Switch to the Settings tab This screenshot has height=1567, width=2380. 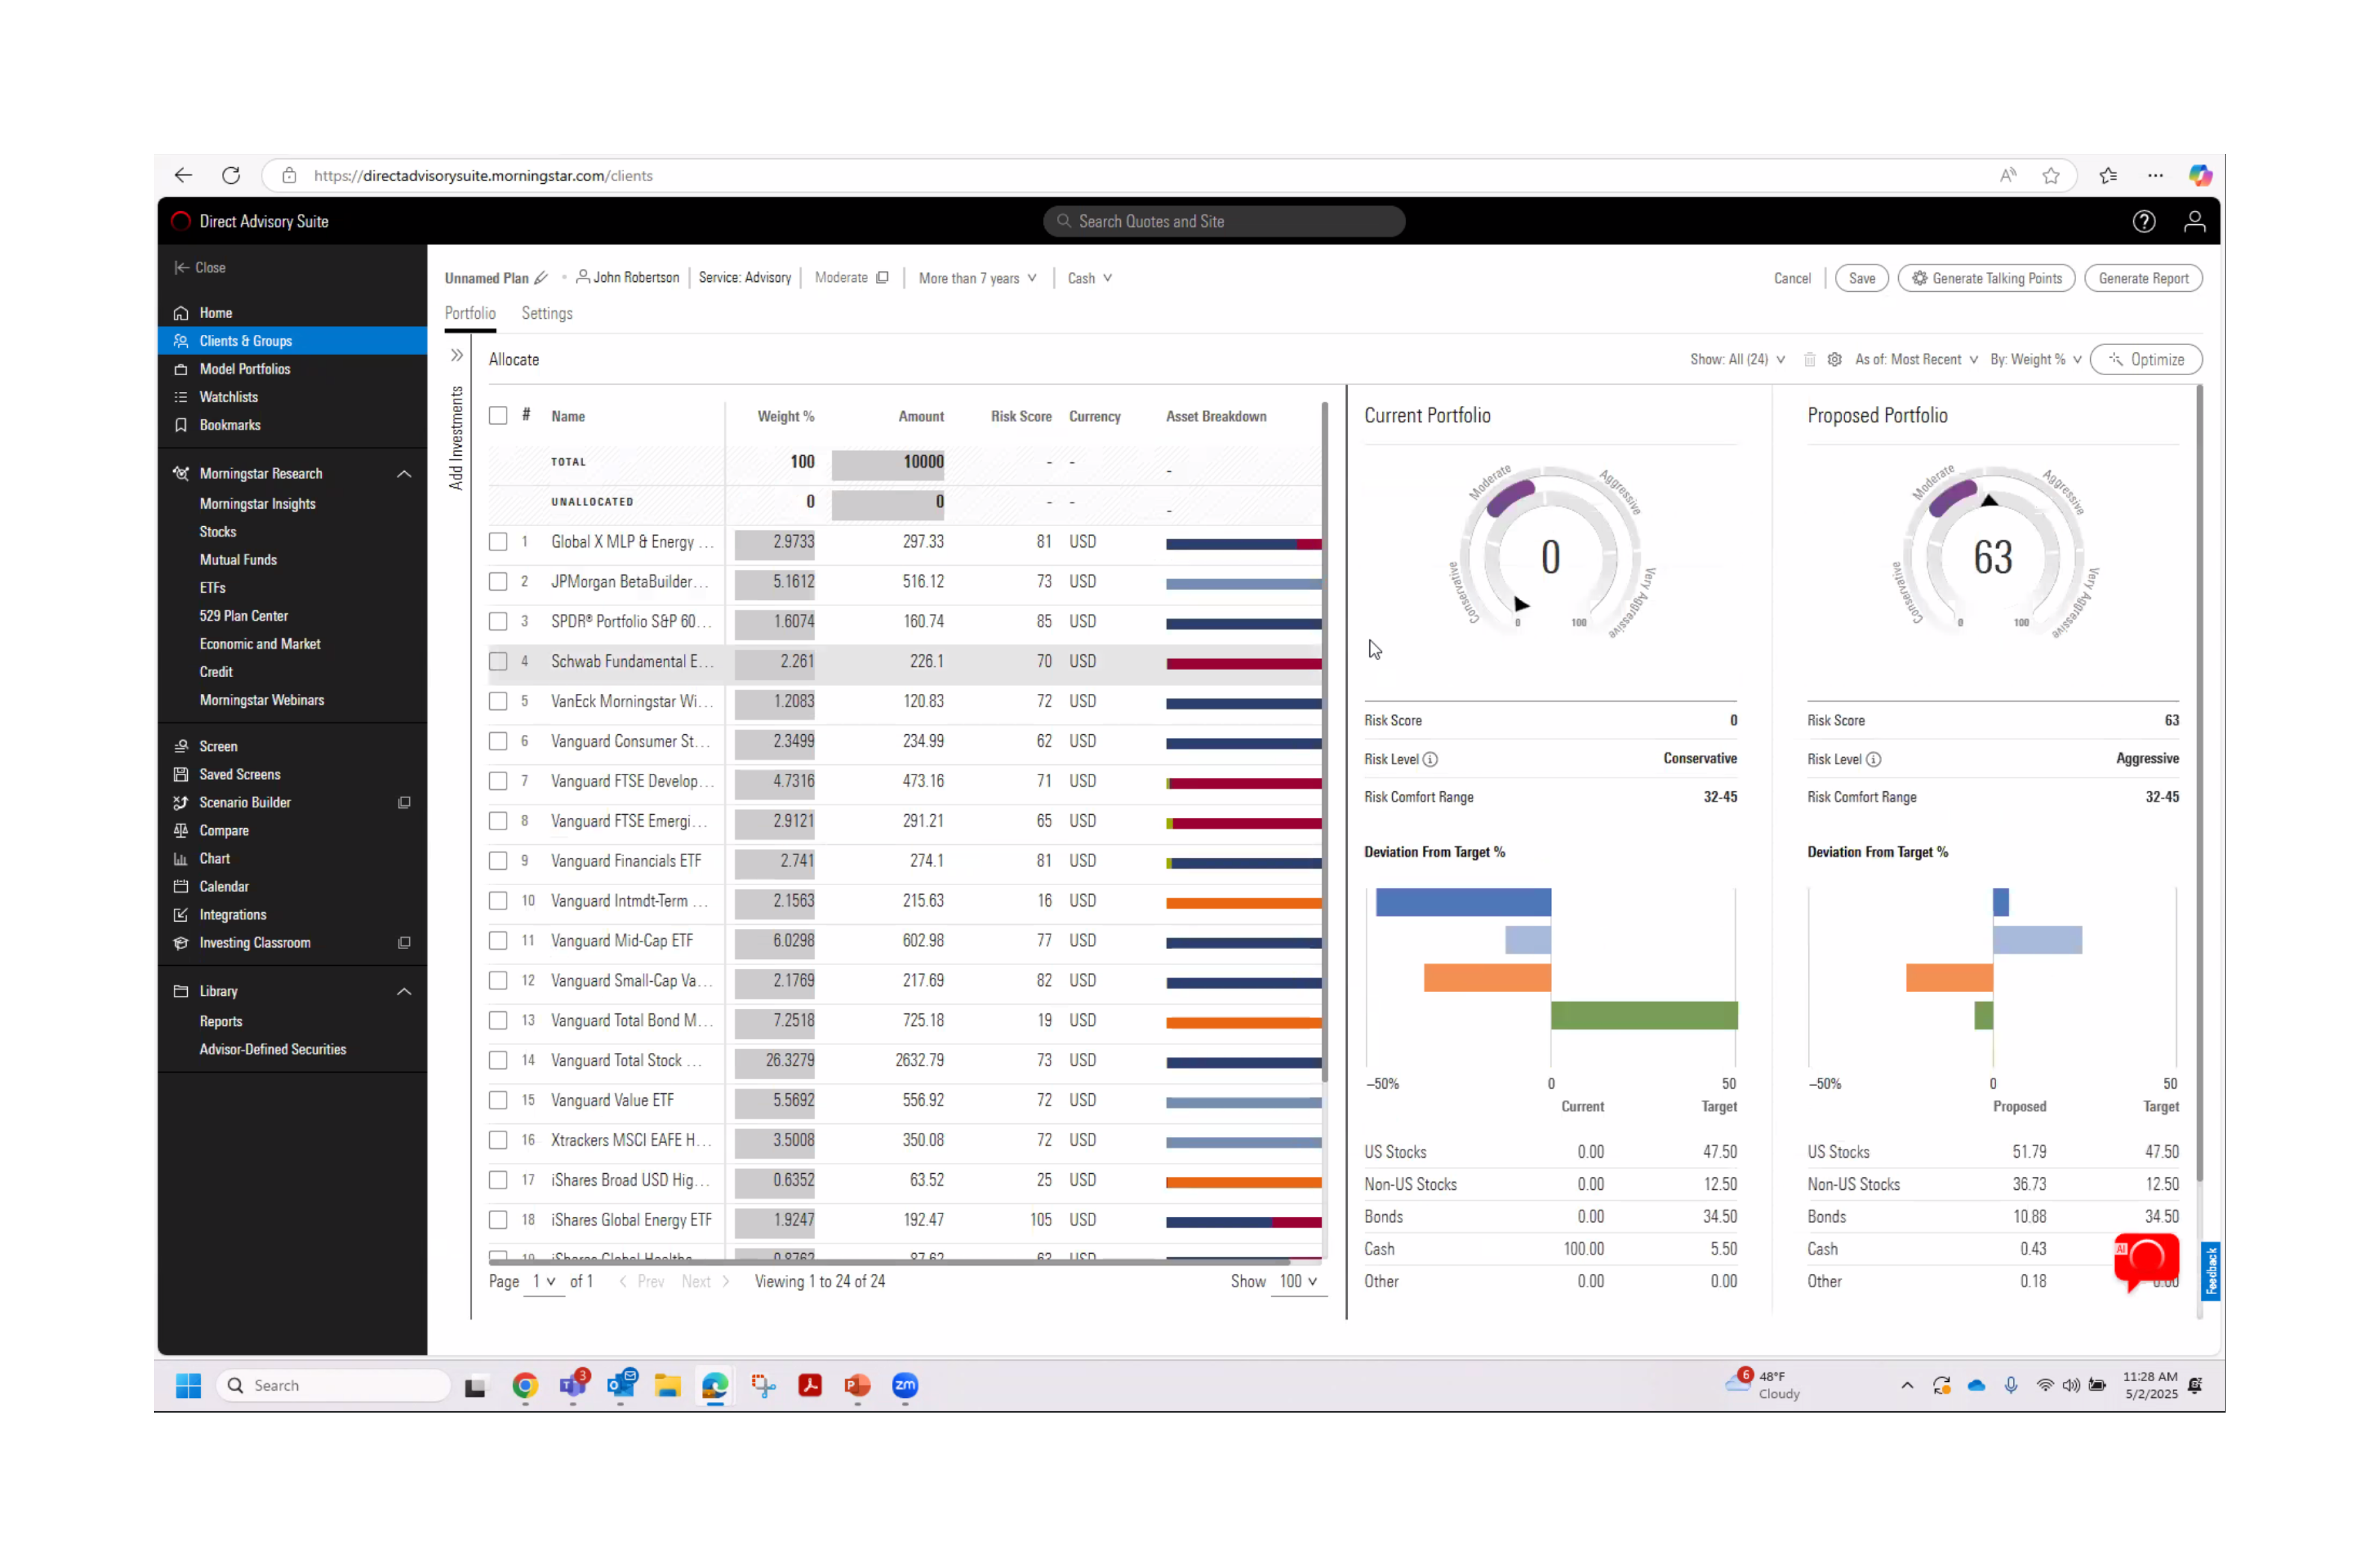pyautogui.click(x=546, y=314)
